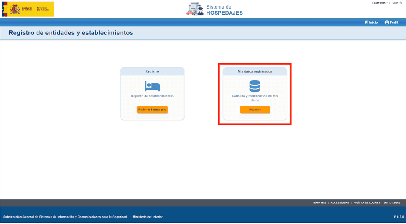
Task: Open the Perfil user icon
Action: pos(387,23)
